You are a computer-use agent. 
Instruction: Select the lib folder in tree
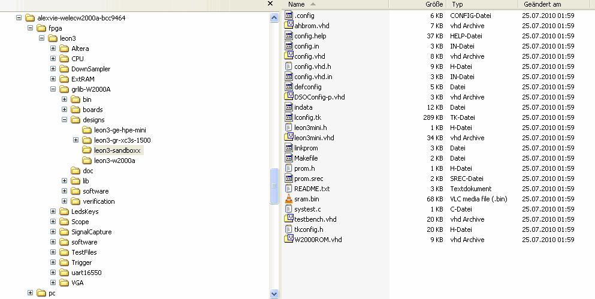click(86, 181)
